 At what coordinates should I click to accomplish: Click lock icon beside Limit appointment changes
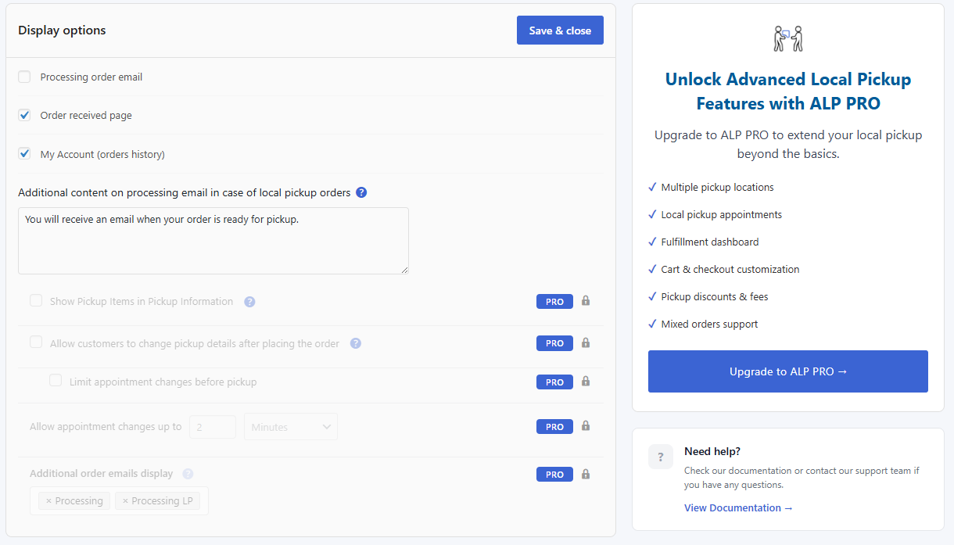(x=586, y=382)
